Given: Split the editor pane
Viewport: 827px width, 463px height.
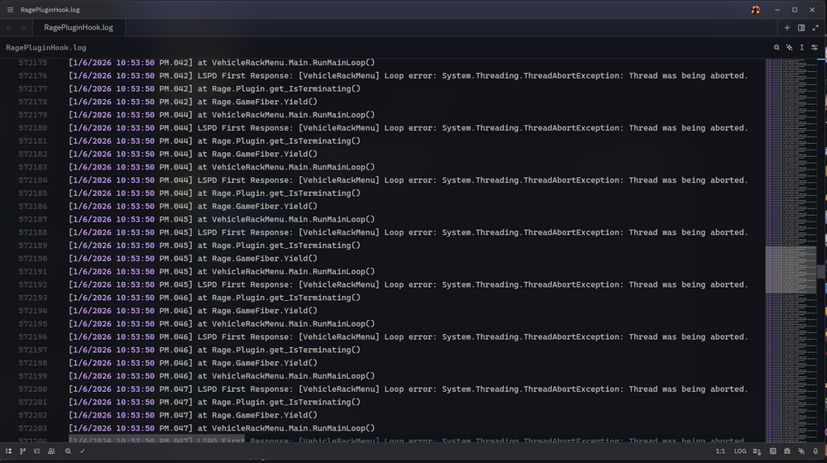Looking at the screenshot, I should coord(801,27).
